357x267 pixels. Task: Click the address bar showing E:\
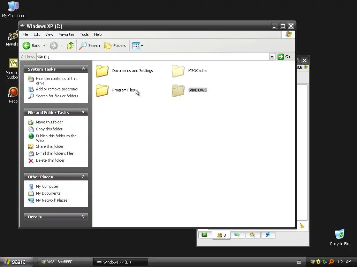click(x=153, y=57)
